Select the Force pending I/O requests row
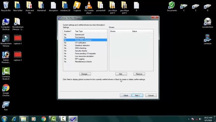Screen dimensions: 216x122 (x=85, y=54)
